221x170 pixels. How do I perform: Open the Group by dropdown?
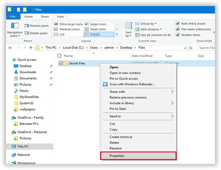coord(138,24)
